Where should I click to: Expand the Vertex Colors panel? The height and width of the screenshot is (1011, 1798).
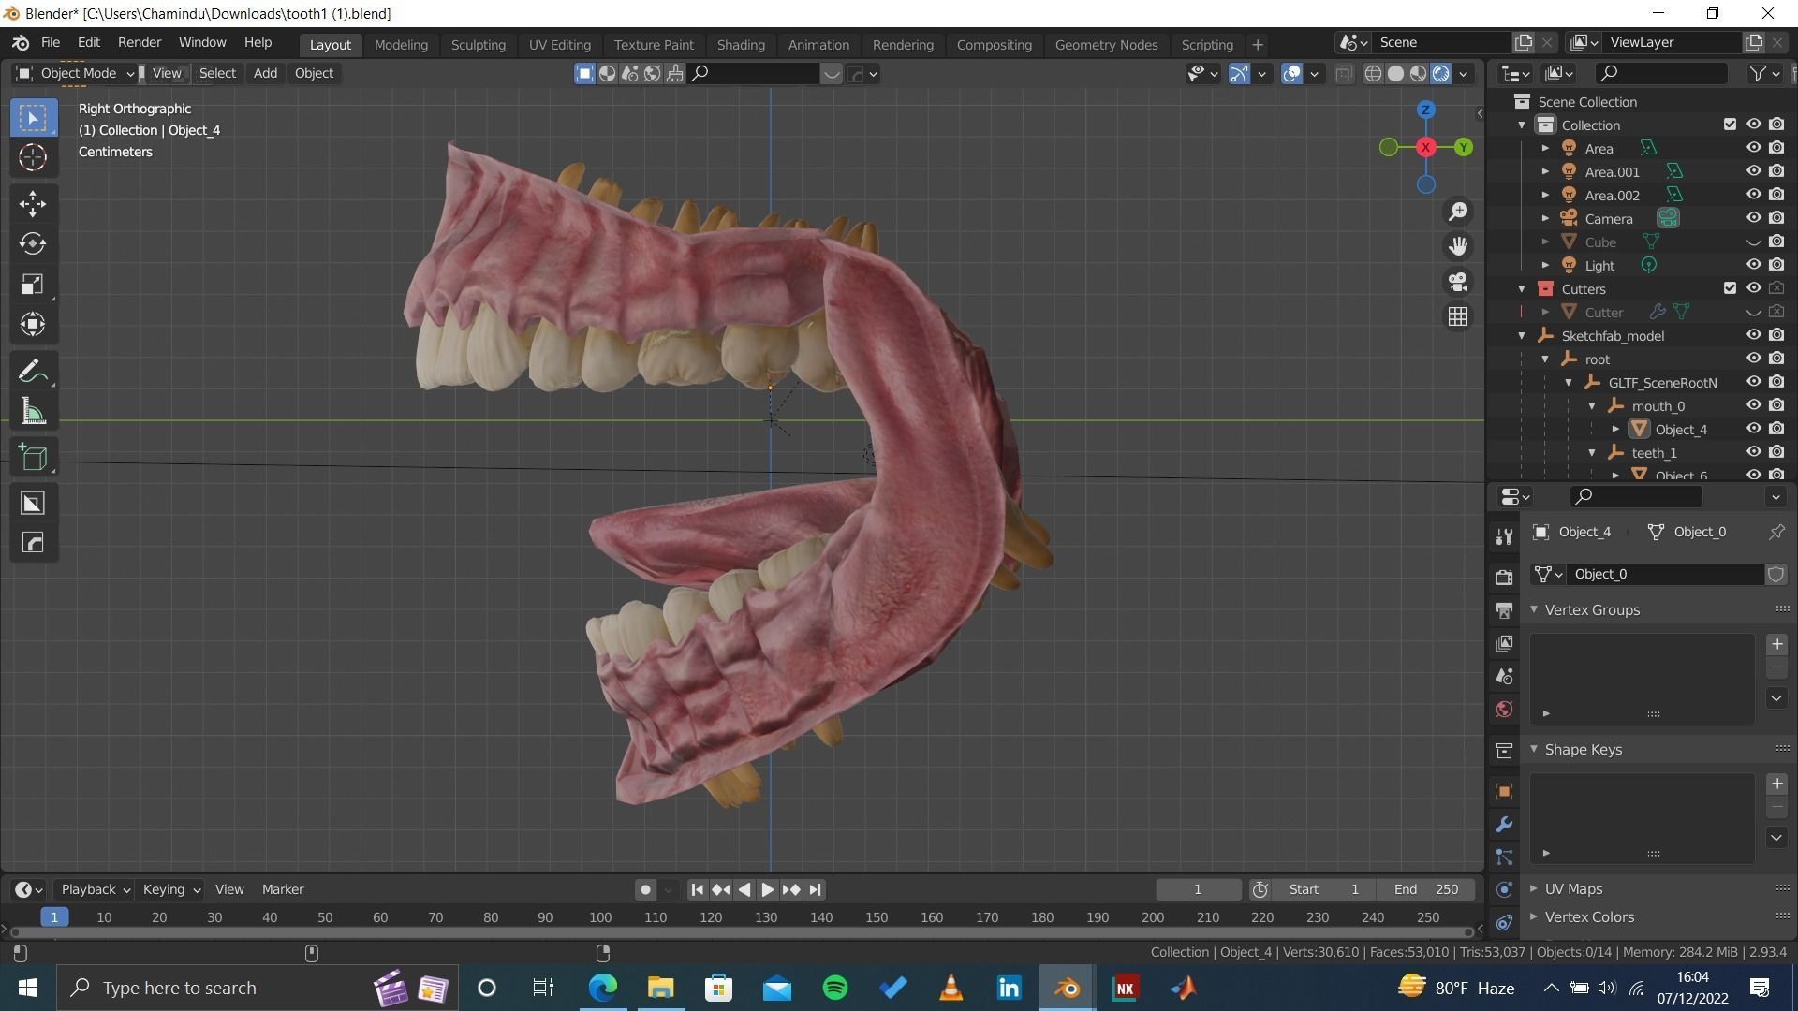[x=1534, y=916]
